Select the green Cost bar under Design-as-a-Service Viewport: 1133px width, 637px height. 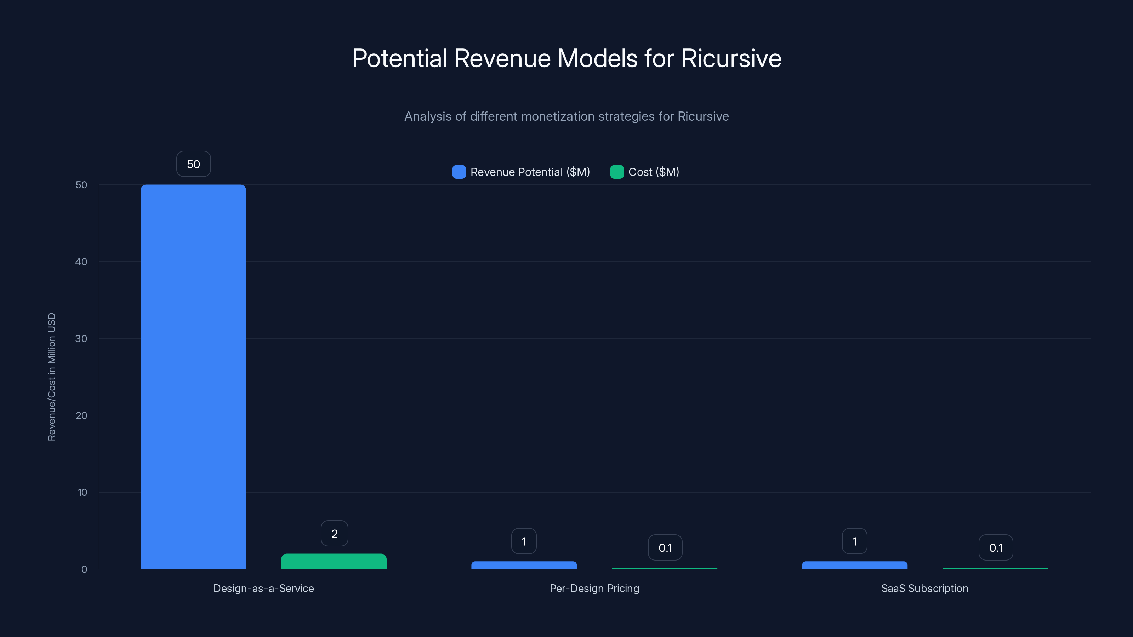click(x=334, y=562)
